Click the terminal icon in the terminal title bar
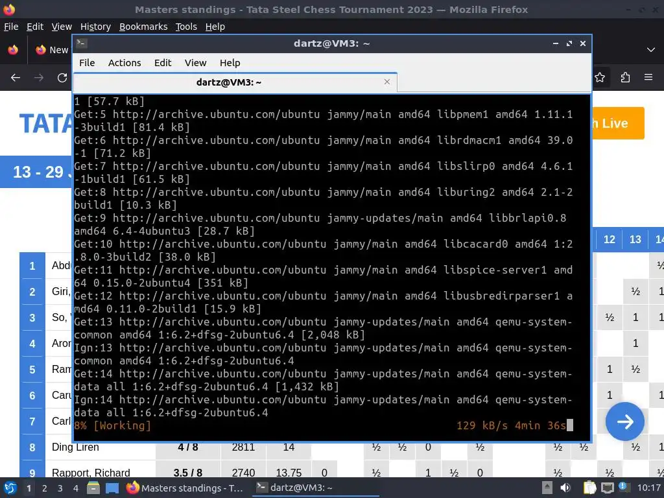Screen dimensions: 664x498 82,43
